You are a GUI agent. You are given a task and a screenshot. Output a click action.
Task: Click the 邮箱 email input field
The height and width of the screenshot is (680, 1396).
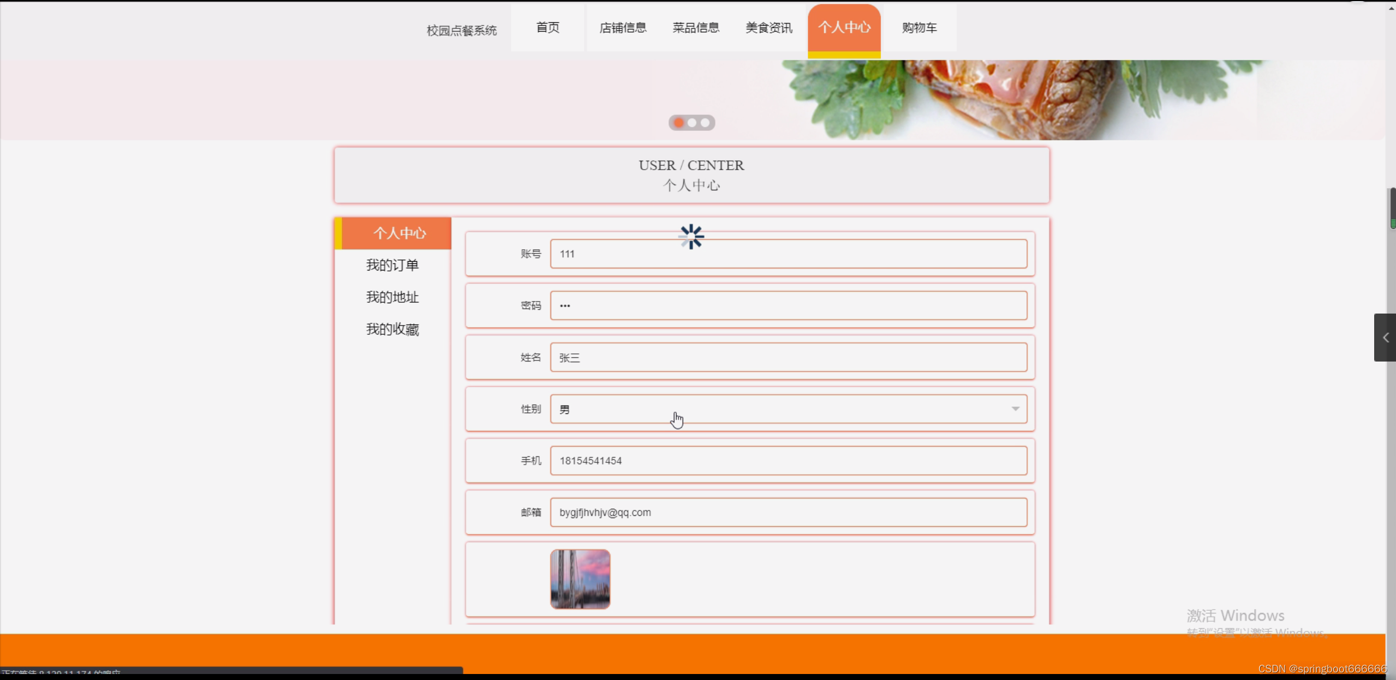click(789, 513)
